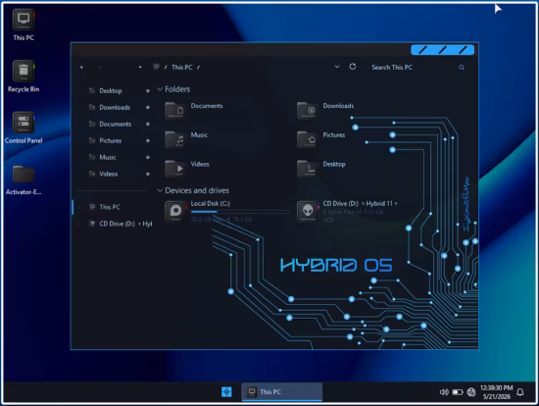Image resolution: width=539 pixels, height=406 pixels.
Task: Select Pictures in the sidebar
Action: (110, 140)
